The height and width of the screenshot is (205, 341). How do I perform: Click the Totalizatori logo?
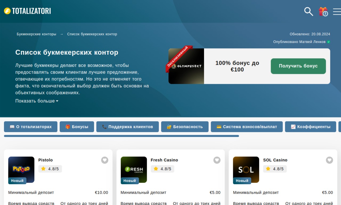27,11
